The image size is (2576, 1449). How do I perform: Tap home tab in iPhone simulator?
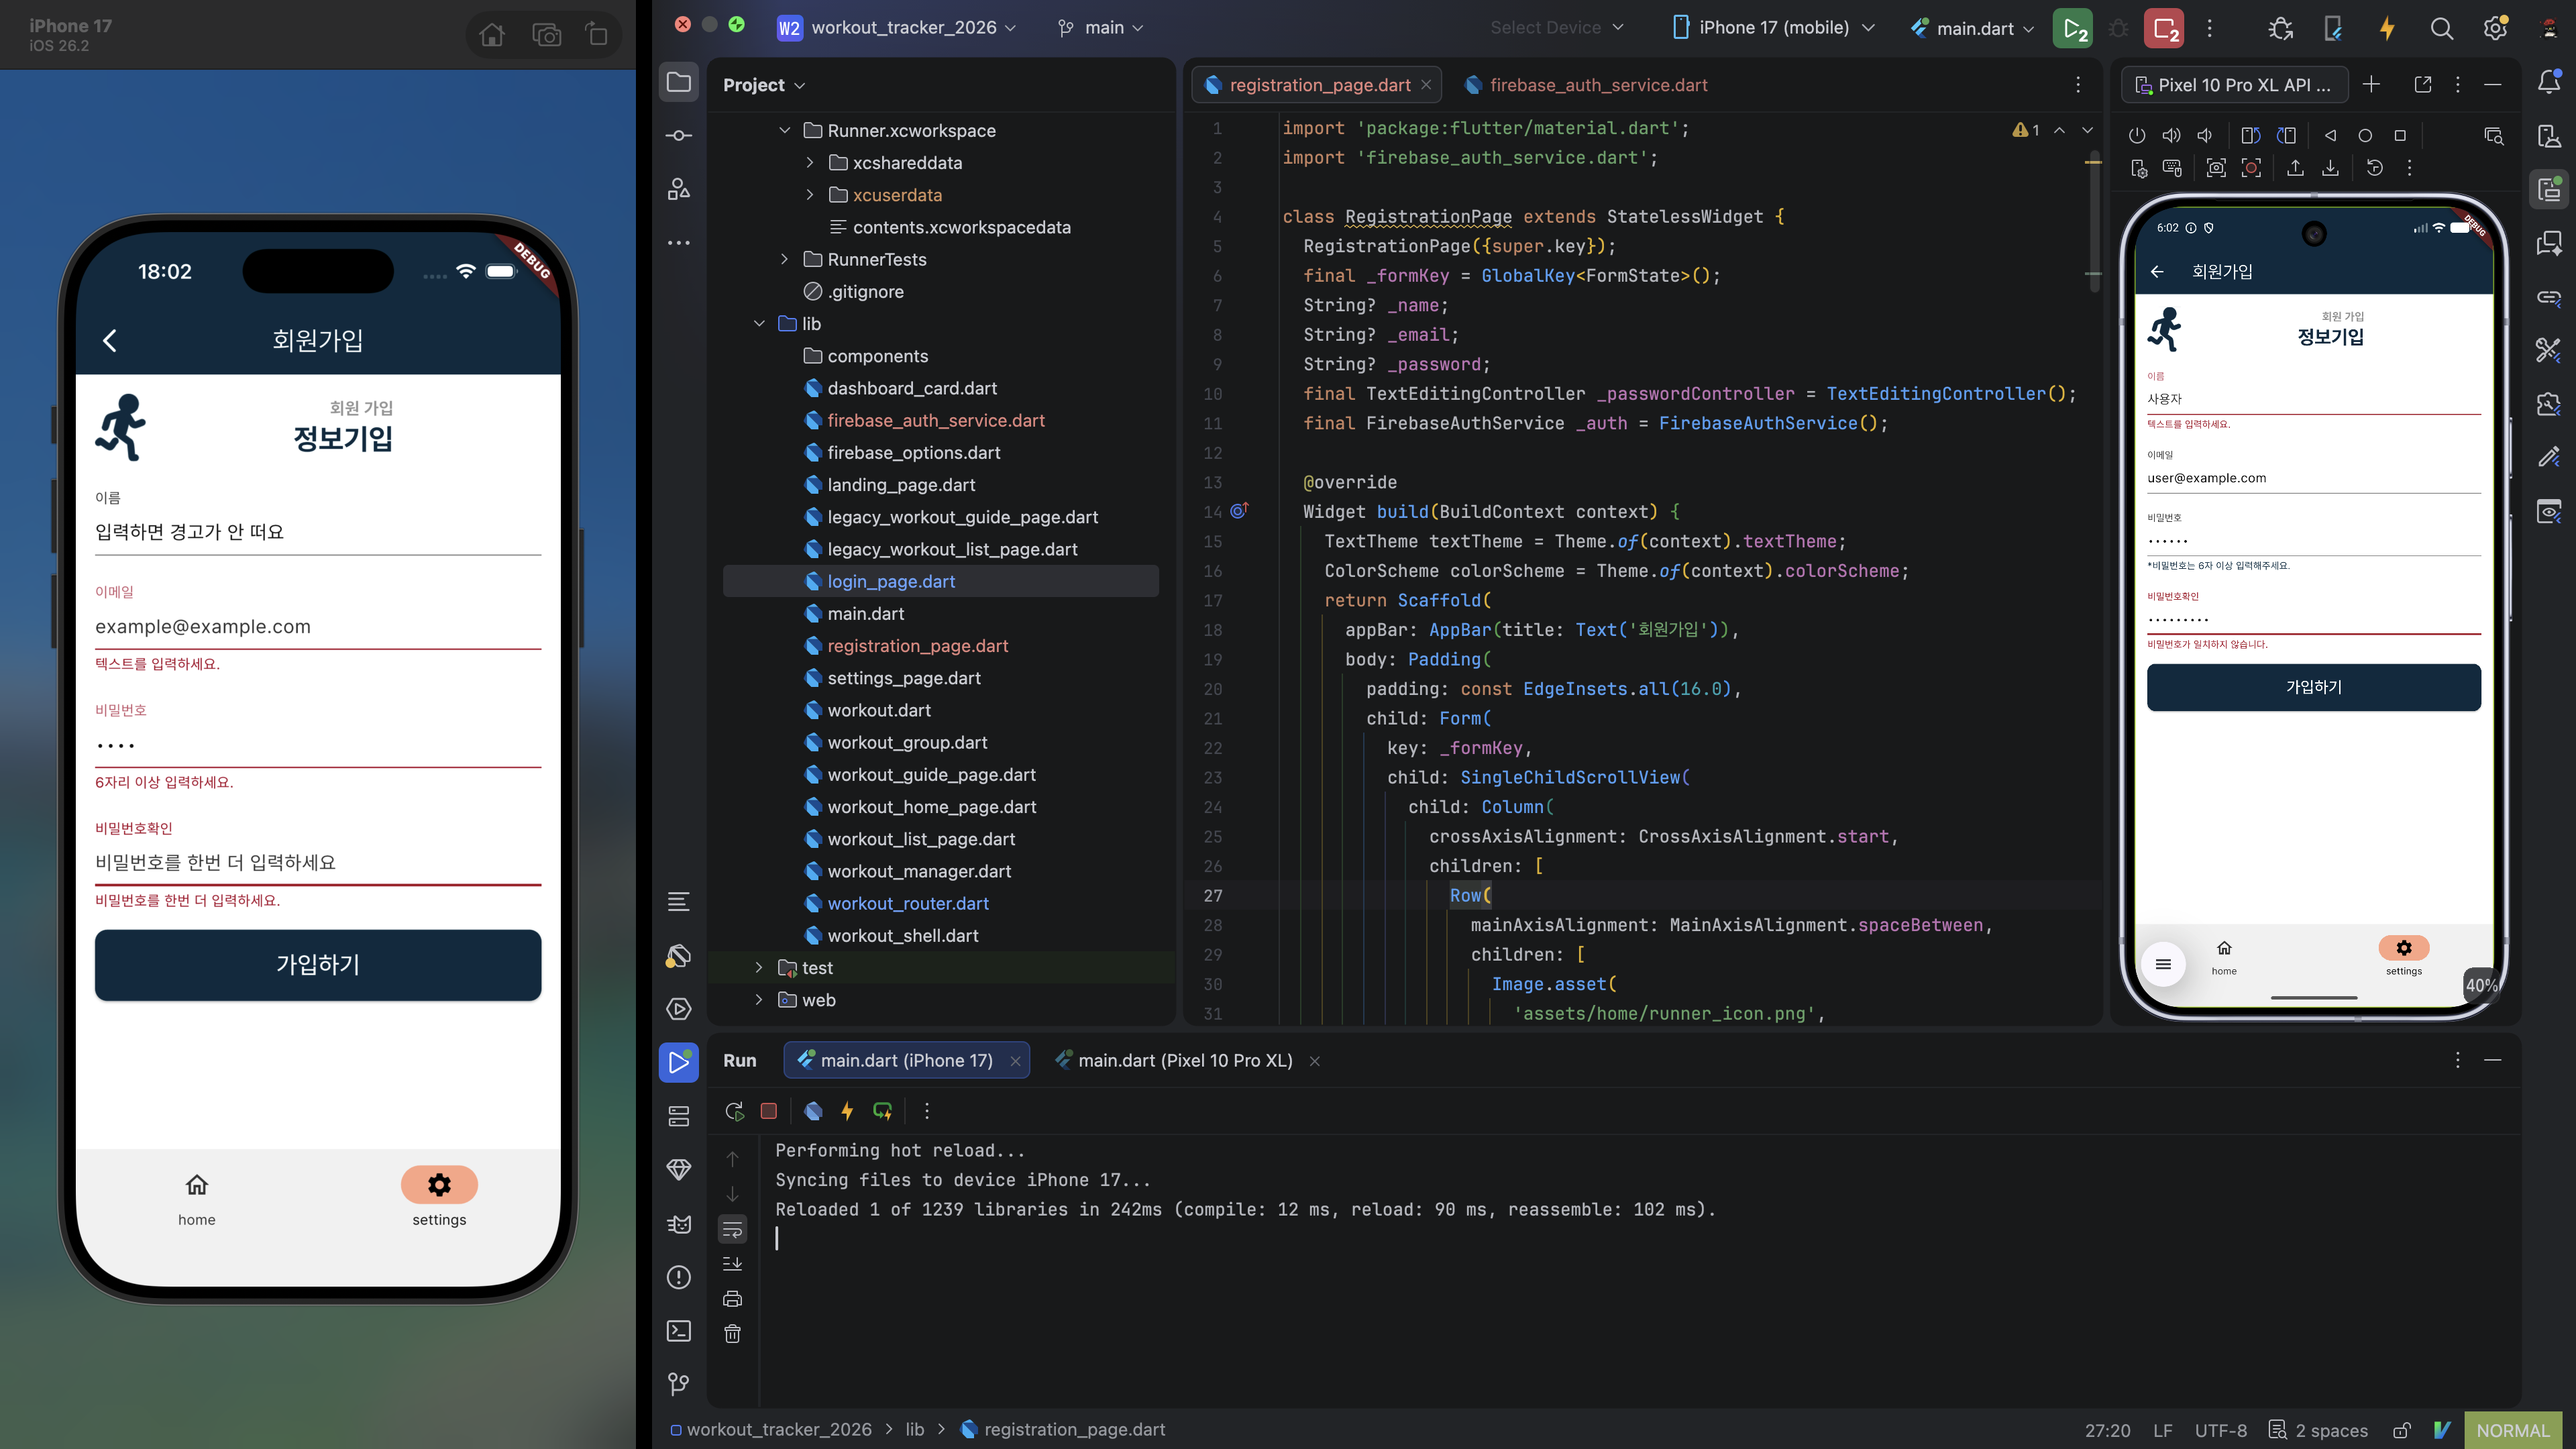click(x=197, y=1197)
